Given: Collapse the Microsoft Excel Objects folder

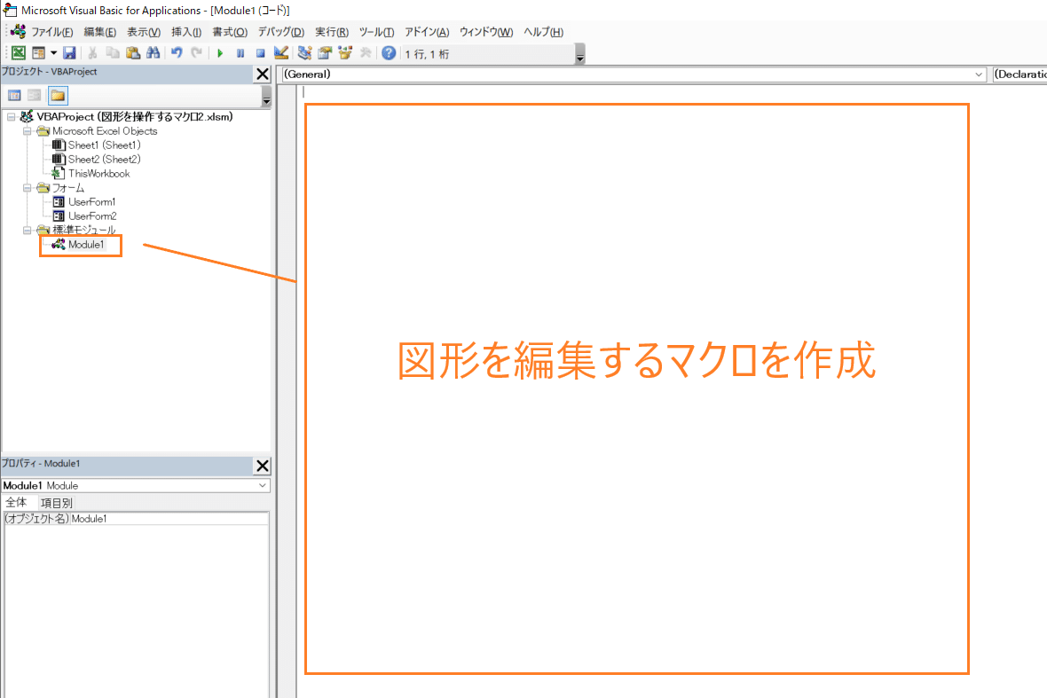Looking at the screenshot, I should (x=28, y=130).
